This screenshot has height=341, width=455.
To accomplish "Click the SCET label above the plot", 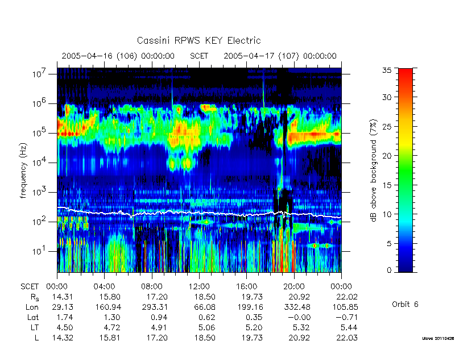I will pos(199,56).
